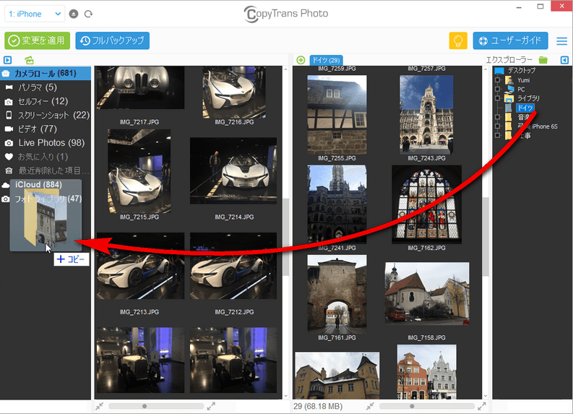
Task: Click the screenshot phone icon
Action: [9, 115]
